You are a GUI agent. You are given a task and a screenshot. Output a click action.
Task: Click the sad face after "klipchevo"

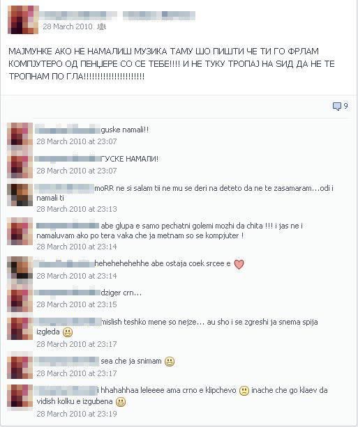pos(244,391)
